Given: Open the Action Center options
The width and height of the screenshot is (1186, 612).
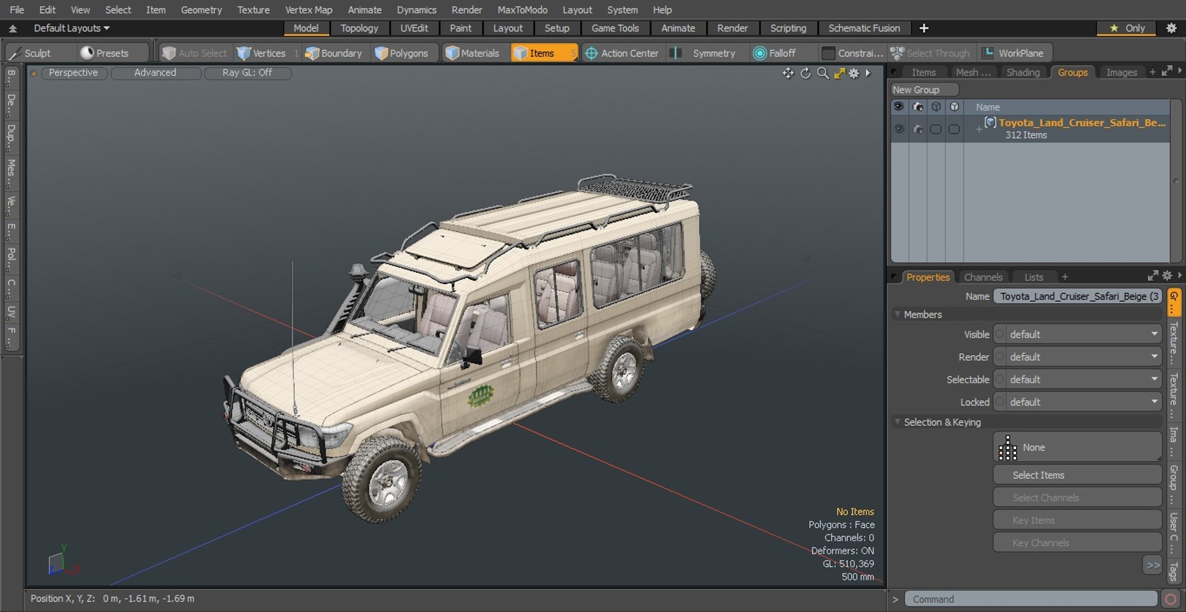Looking at the screenshot, I should (x=623, y=53).
